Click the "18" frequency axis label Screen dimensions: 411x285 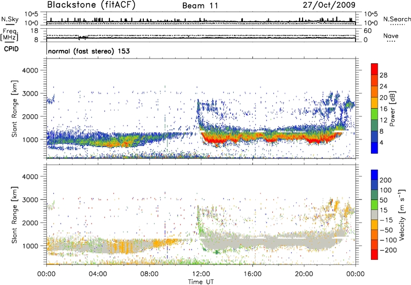pos(34,31)
